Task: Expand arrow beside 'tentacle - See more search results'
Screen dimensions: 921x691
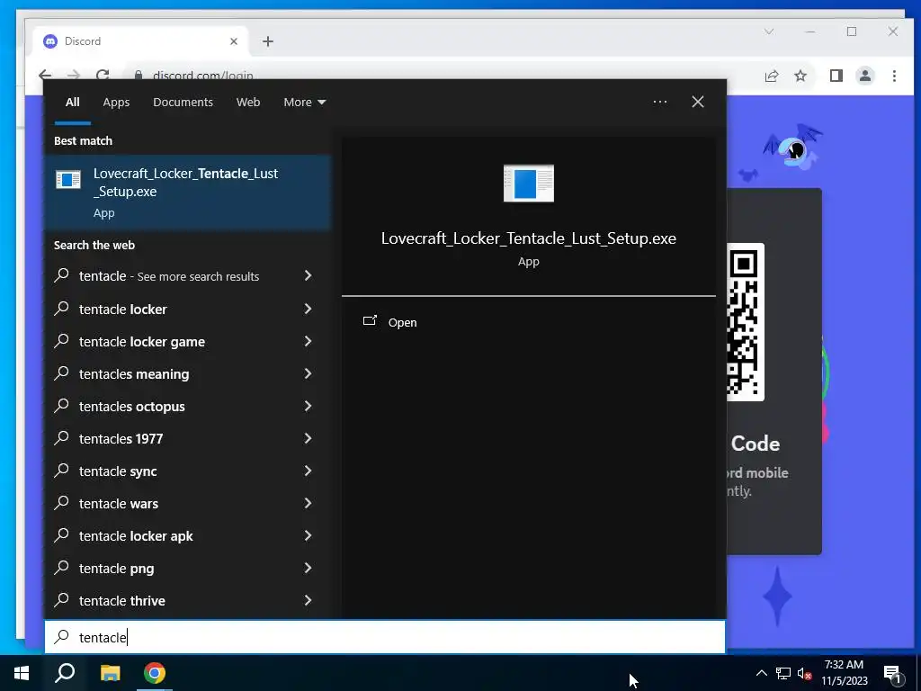Action: click(308, 275)
